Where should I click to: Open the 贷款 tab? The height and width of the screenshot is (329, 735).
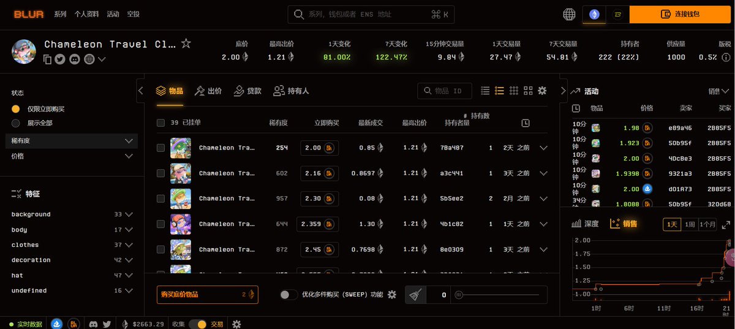[x=247, y=91]
